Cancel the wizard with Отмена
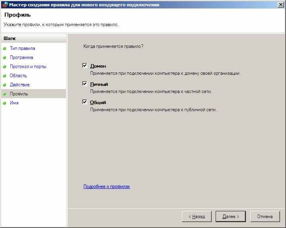 tap(265, 217)
